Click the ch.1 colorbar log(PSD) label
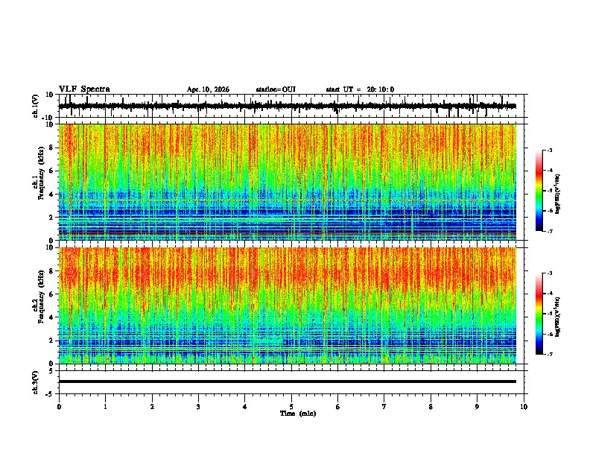 tap(558, 194)
